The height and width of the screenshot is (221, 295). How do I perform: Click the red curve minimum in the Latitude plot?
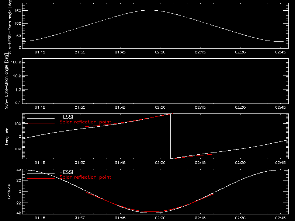coord(152,211)
